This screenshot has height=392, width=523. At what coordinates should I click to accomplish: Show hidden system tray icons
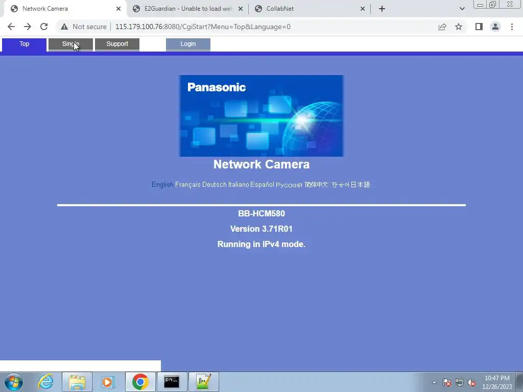pos(434,382)
